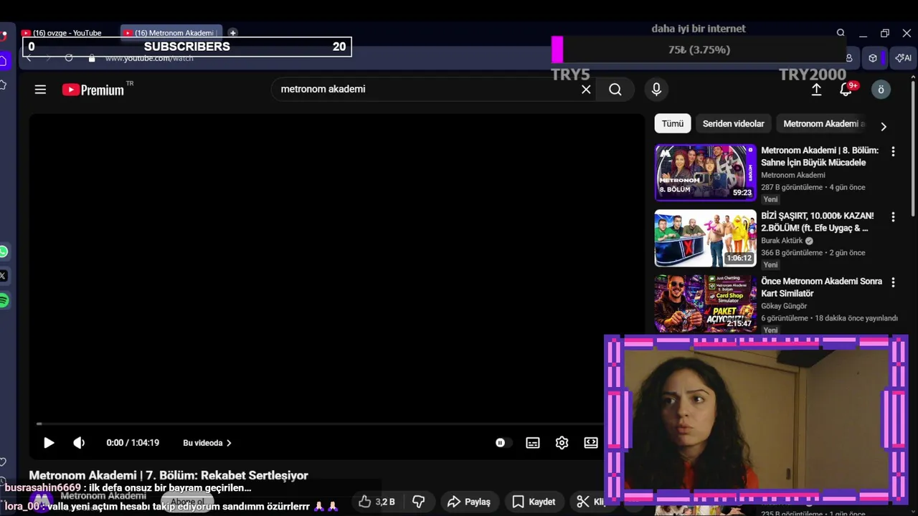
Task: Open the browser AI sidebar button
Action: pyautogui.click(x=903, y=58)
